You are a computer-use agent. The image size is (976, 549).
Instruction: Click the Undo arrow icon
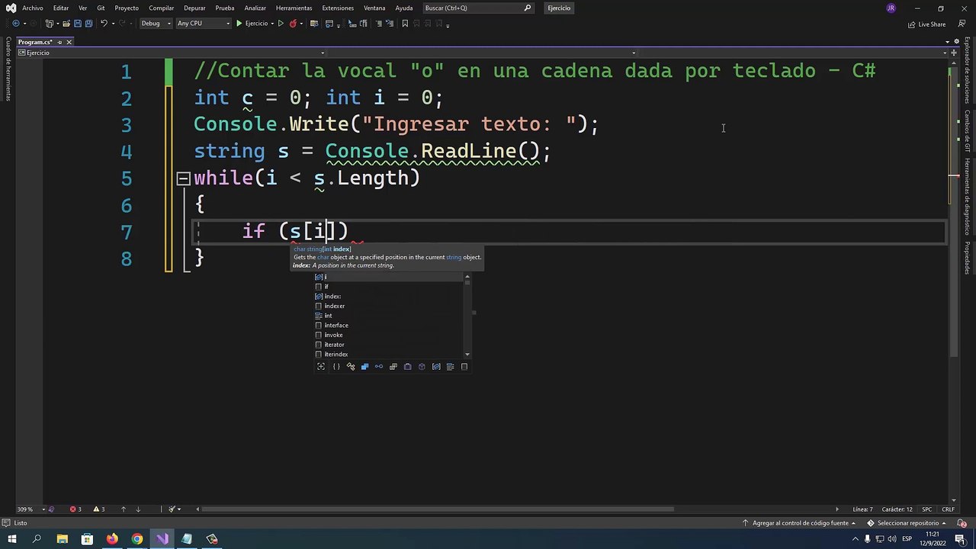click(104, 24)
